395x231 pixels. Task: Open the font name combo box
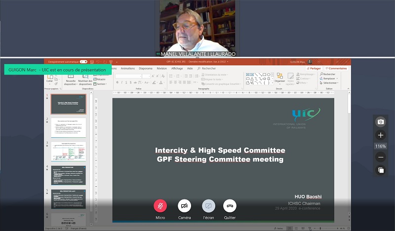[x=128, y=76]
